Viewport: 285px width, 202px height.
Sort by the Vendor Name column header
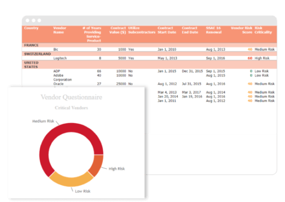click(x=60, y=30)
